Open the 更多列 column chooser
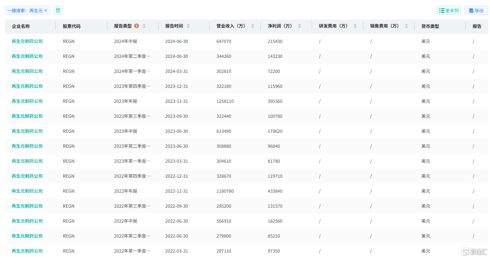This screenshot has width=490, height=258. (449, 11)
